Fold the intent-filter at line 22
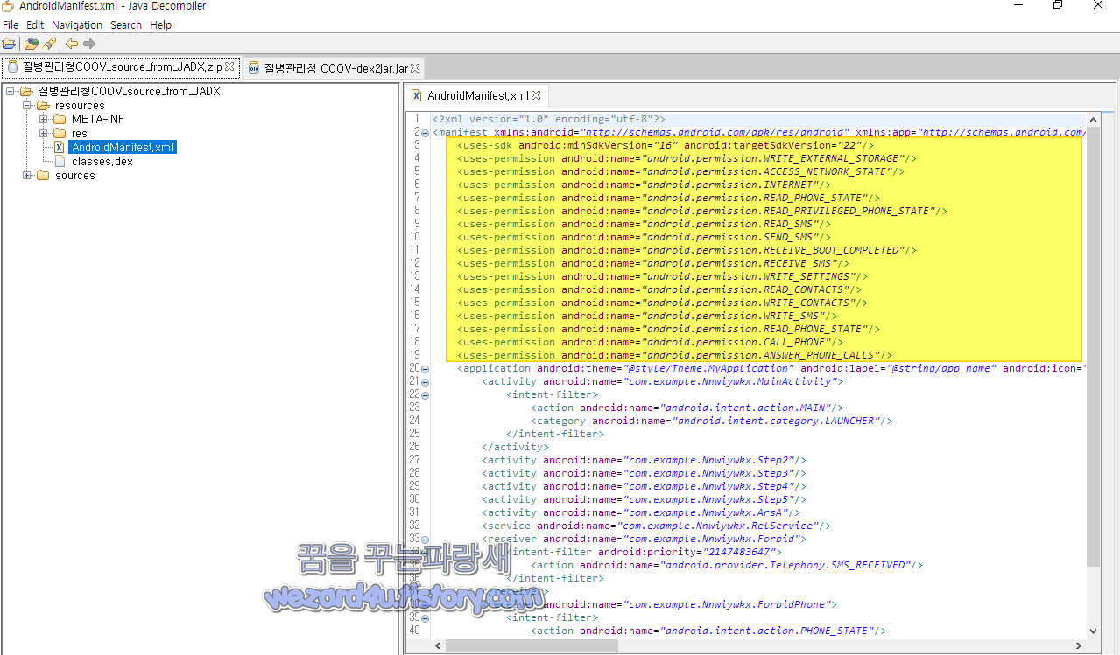This screenshot has height=655, width=1120. tap(425, 395)
